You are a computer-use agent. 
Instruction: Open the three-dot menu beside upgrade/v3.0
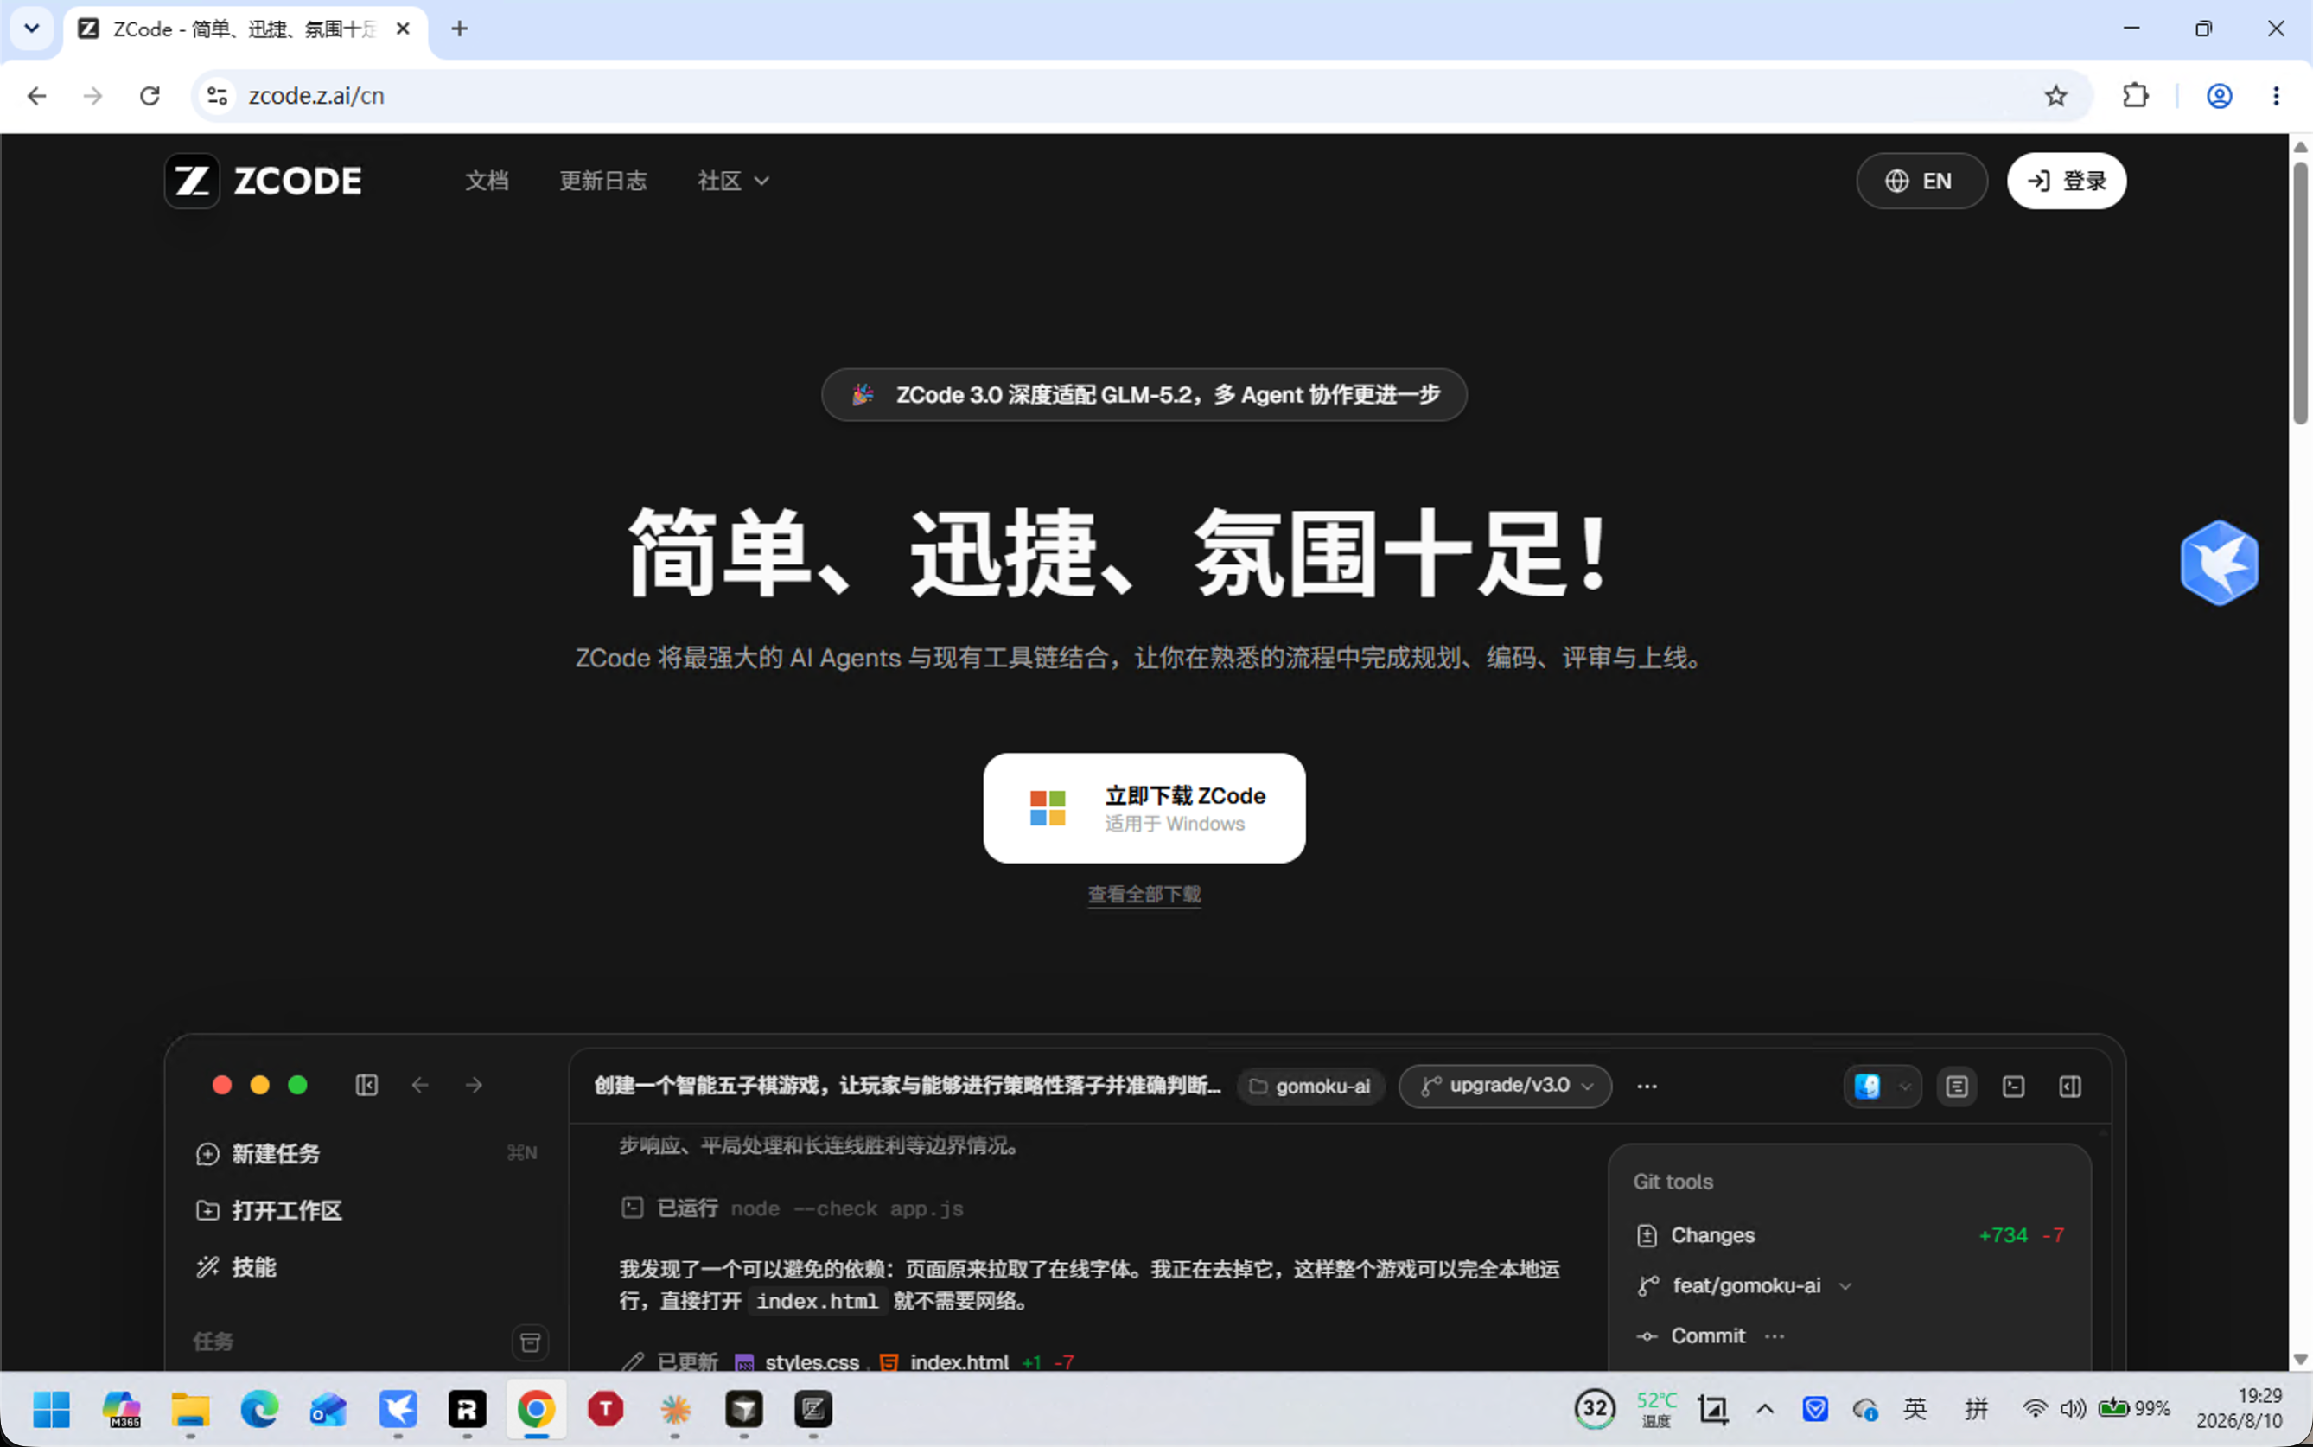click(x=1647, y=1087)
